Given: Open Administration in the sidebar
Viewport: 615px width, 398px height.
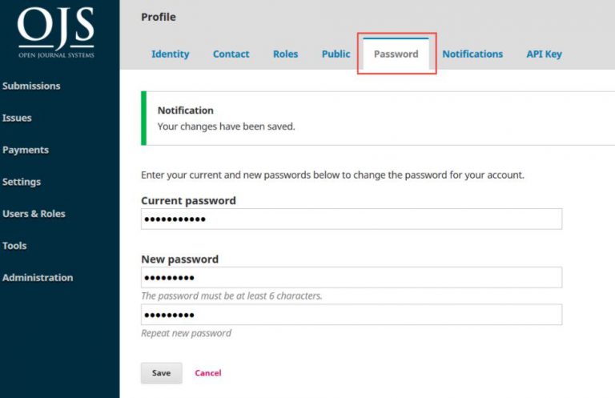Looking at the screenshot, I should pos(38,278).
